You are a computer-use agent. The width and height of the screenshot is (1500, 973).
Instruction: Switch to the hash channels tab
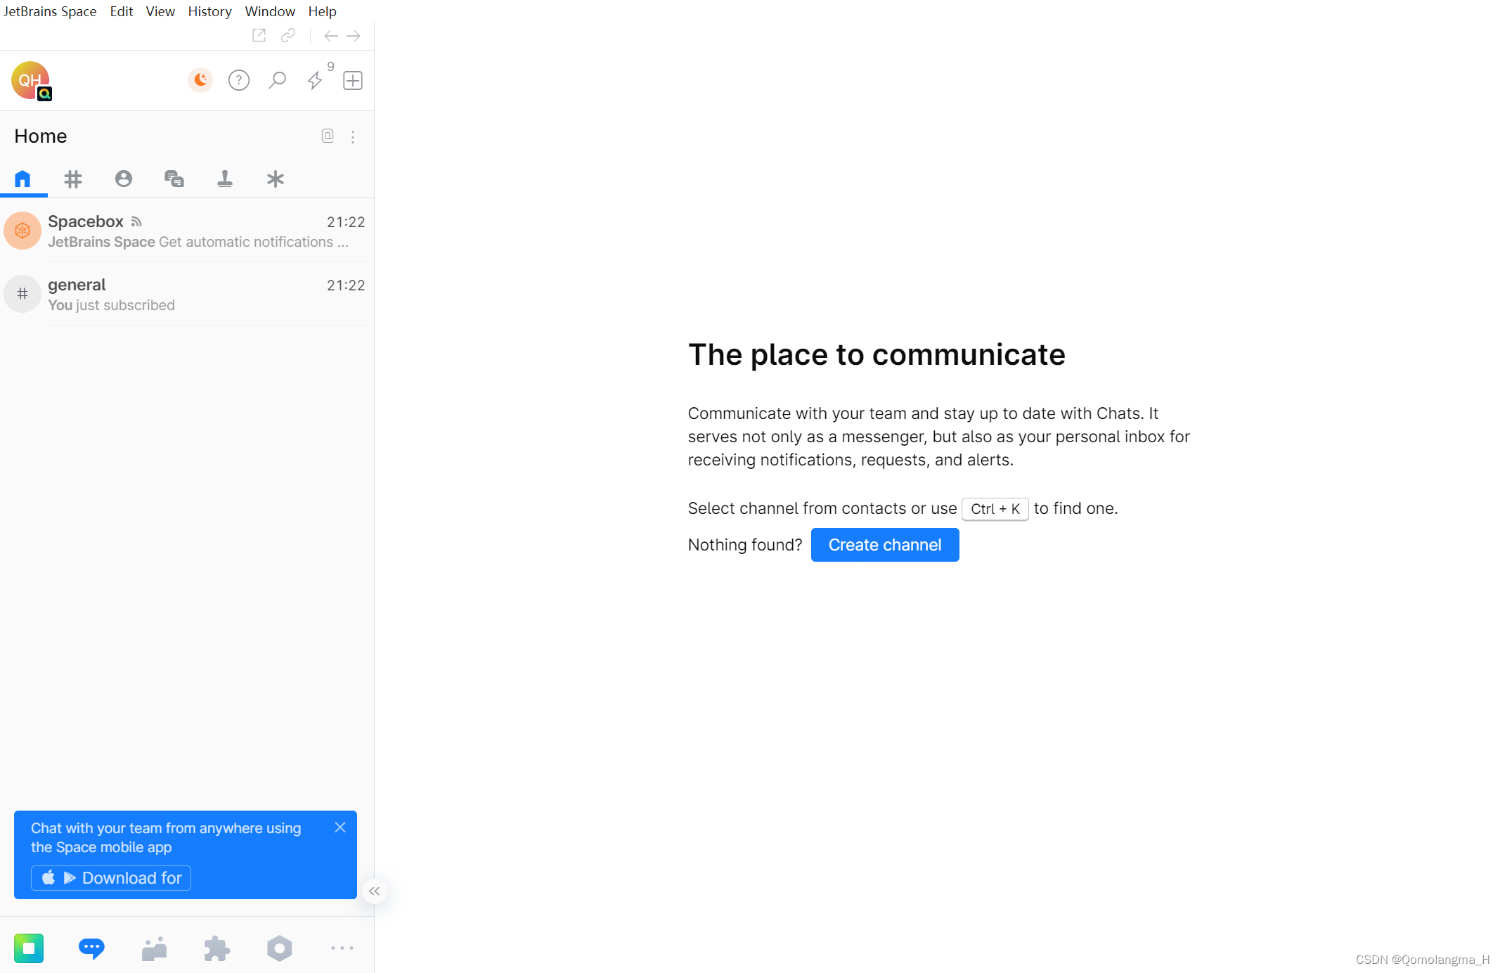(73, 179)
